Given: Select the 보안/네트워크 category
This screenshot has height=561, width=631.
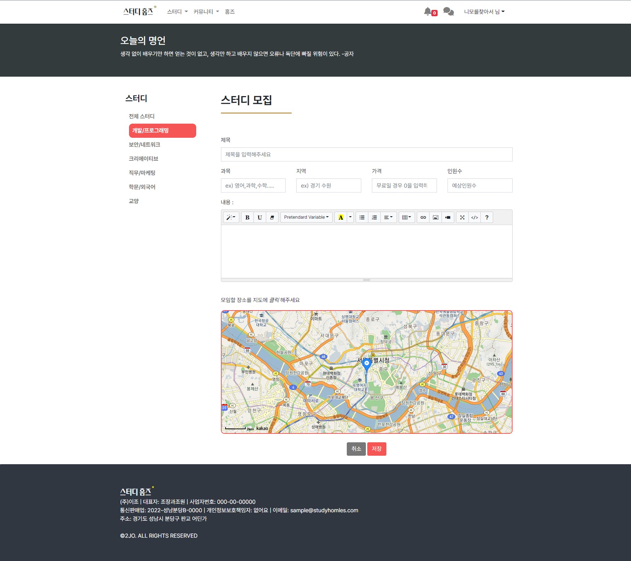Looking at the screenshot, I should point(145,144).
